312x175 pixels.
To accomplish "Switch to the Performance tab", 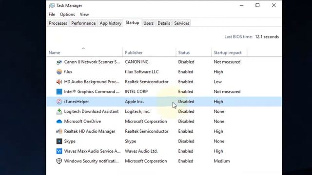I will [x=83, y=23].
